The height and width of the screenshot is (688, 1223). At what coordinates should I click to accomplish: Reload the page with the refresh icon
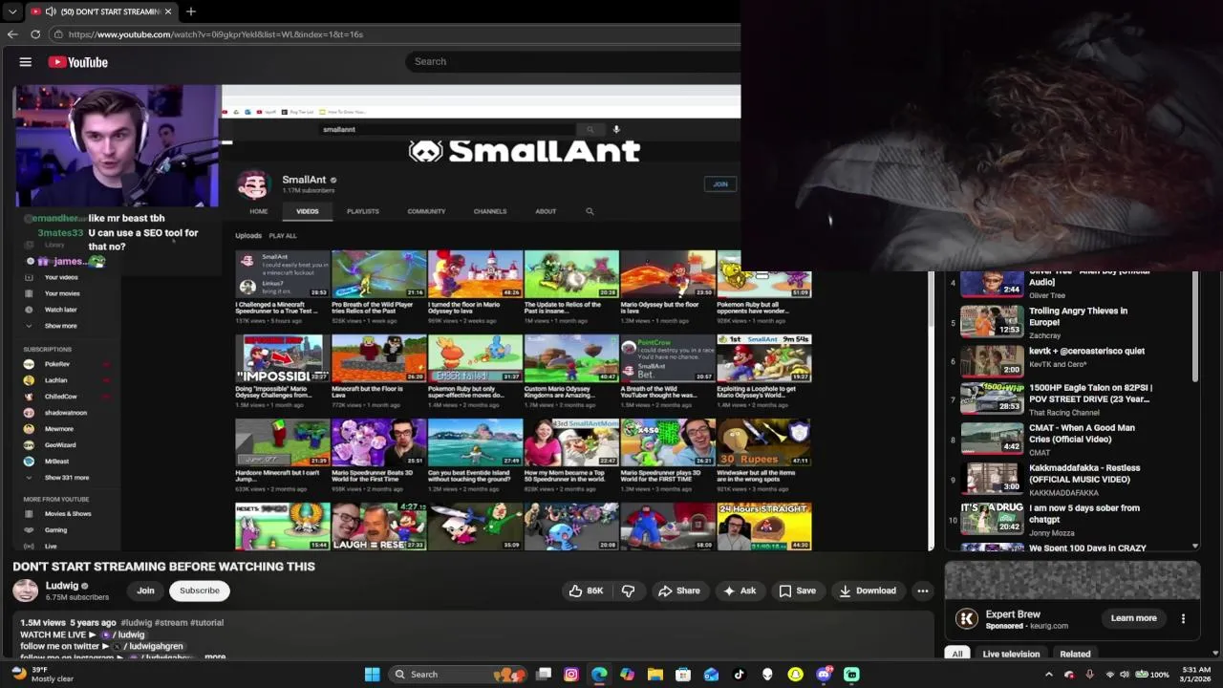[x=35, y=34]
